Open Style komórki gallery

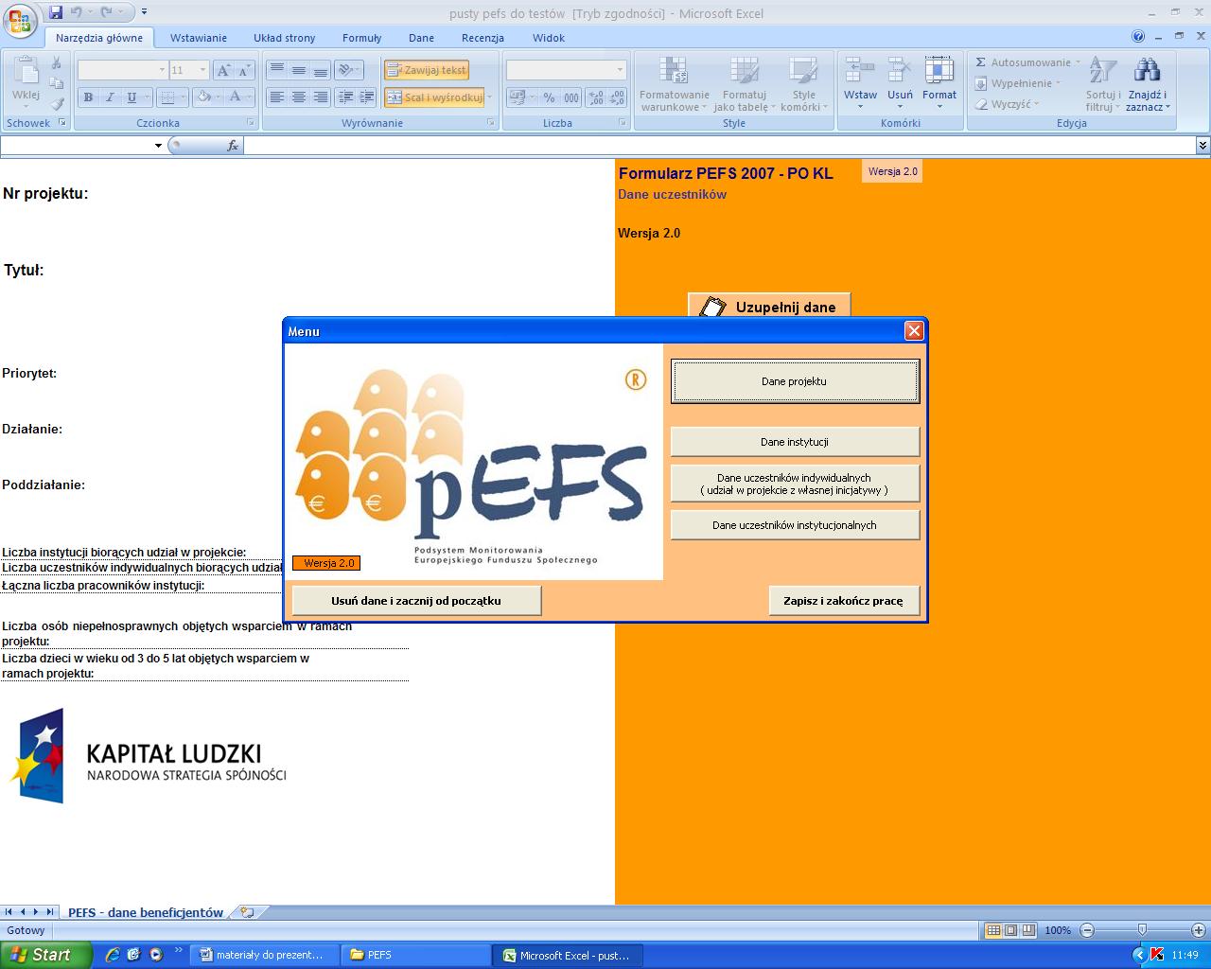(803, 83)
